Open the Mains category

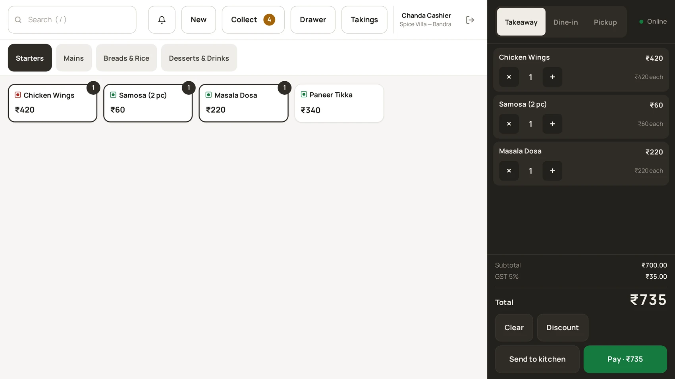74,58
